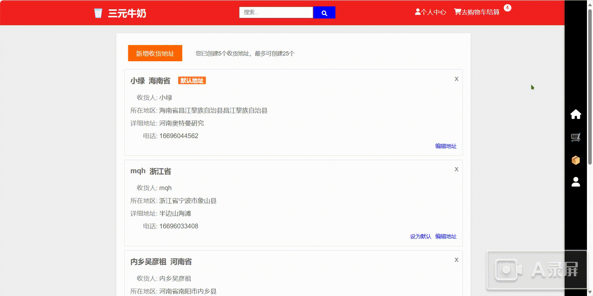Go to checkout via 去购物车结算

click(x=481, y=13)
